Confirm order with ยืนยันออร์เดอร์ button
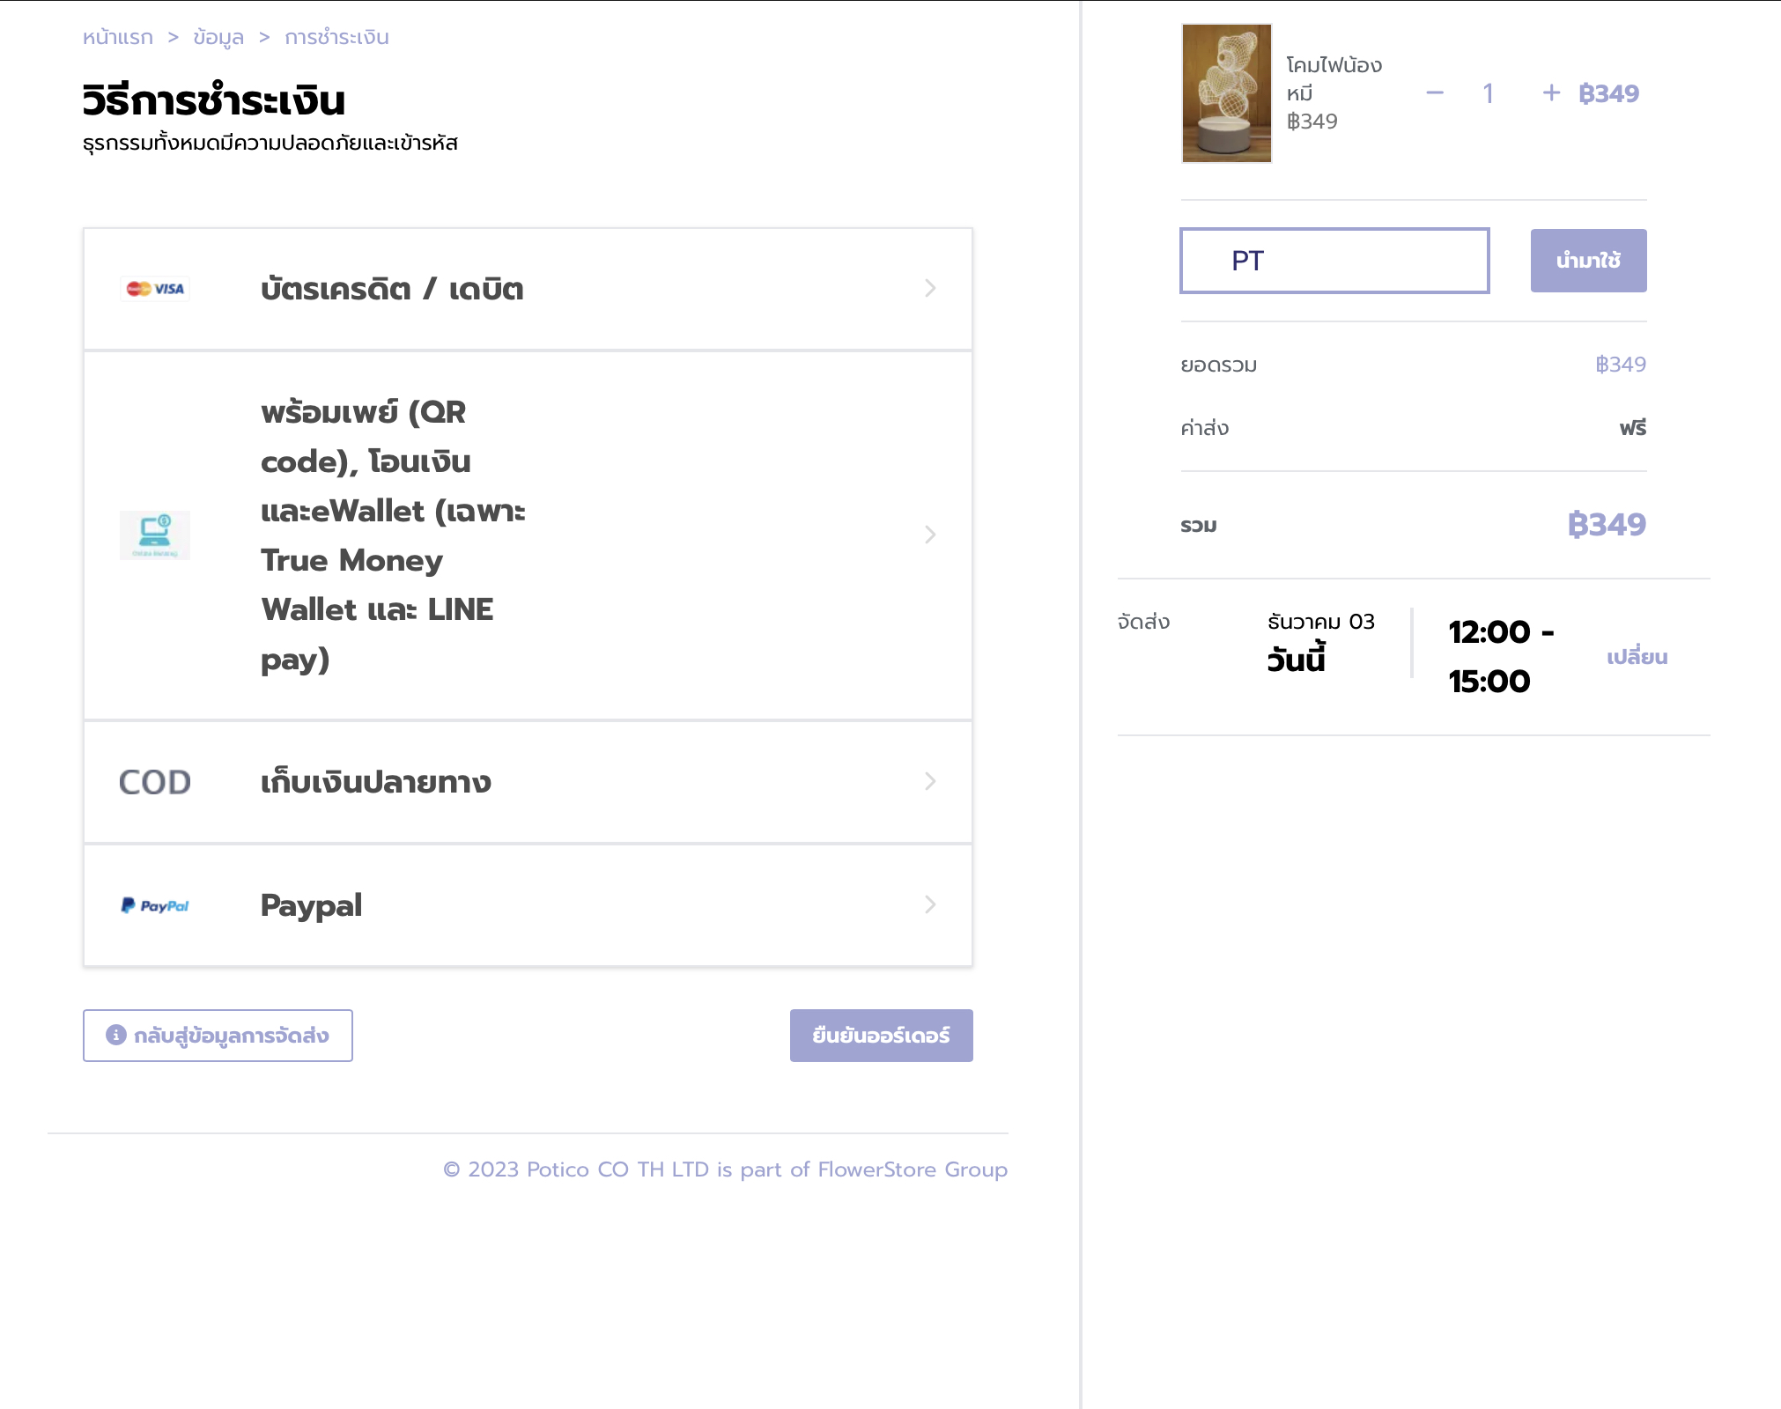Viewport: 1781px width, 1409px height. click(881, 1036)
